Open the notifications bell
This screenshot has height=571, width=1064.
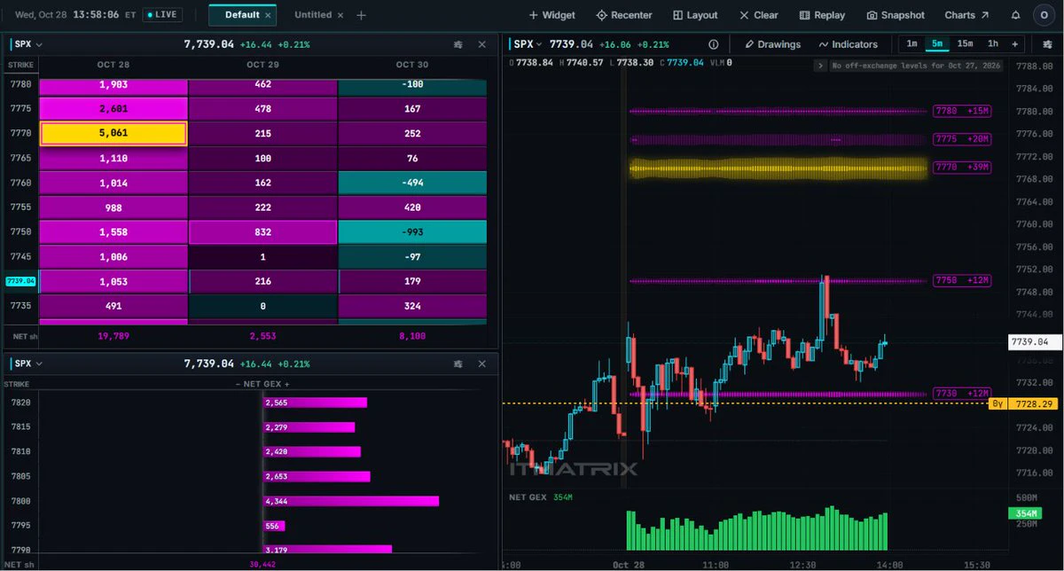coord(1015,15)
